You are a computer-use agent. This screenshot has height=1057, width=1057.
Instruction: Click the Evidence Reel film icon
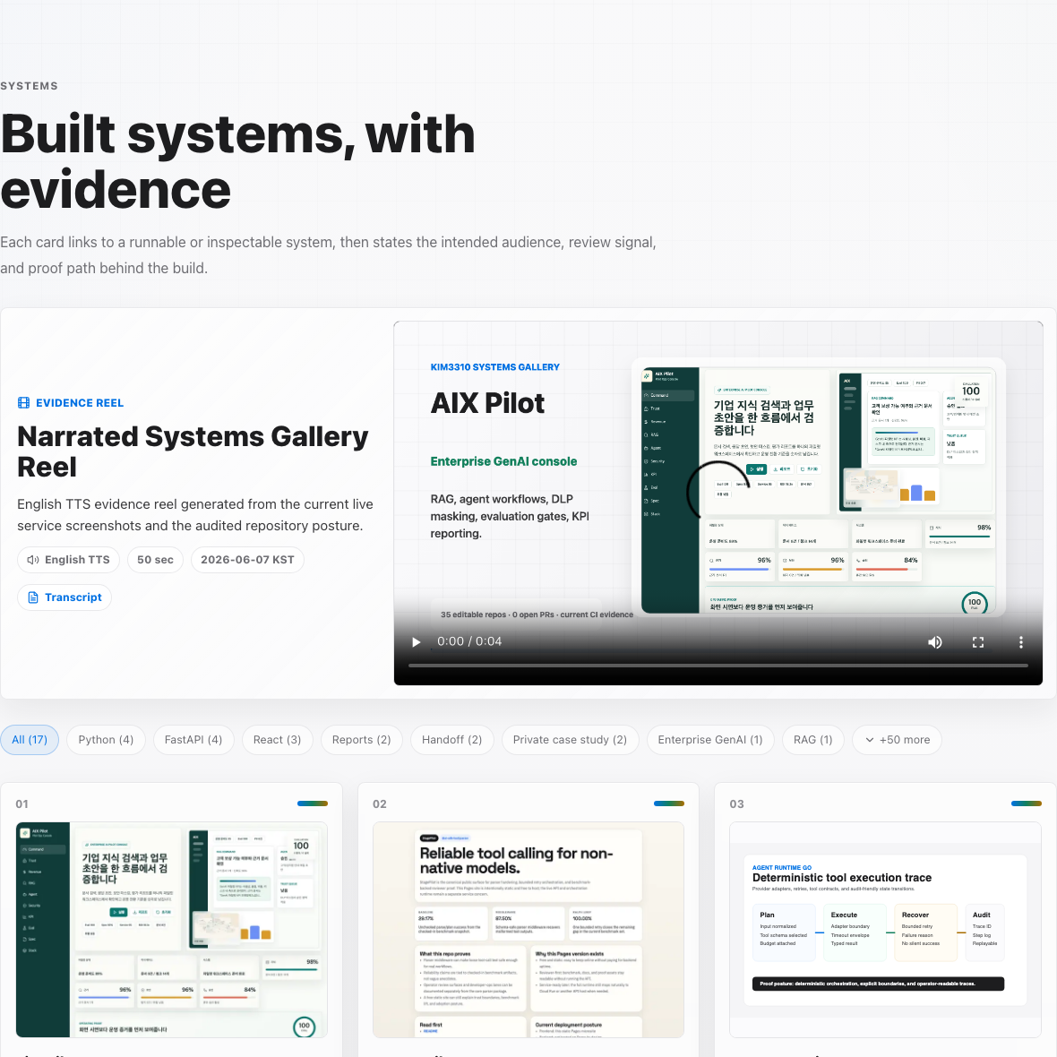coord(23,403)
